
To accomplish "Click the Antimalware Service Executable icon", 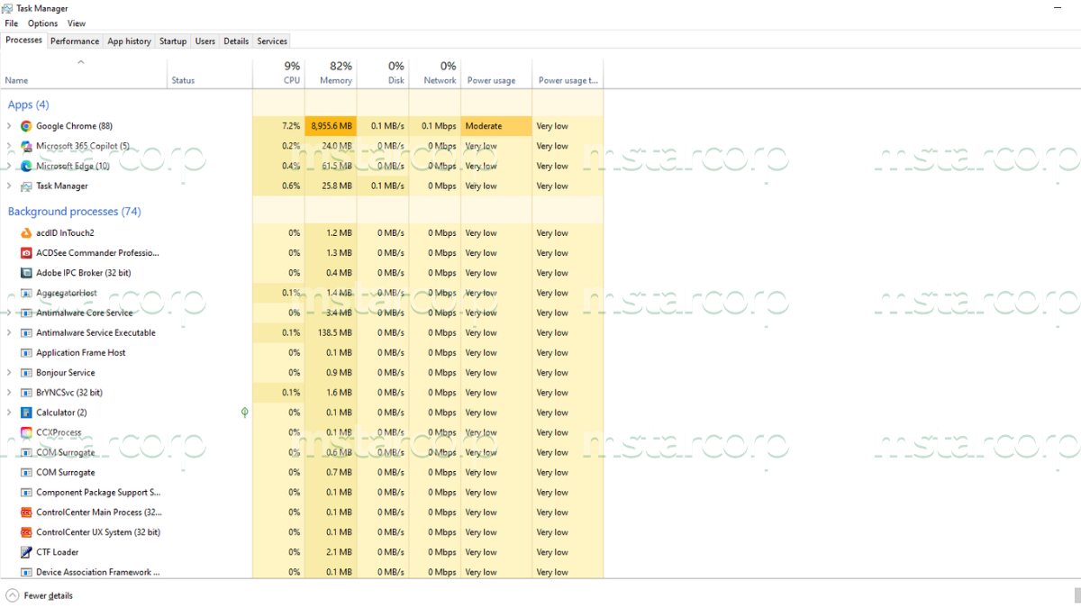I will click(x=26, y=332).
